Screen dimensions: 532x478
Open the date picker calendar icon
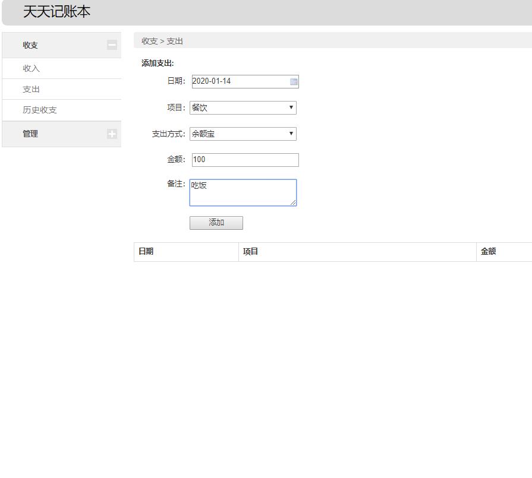tap(293, 81)
